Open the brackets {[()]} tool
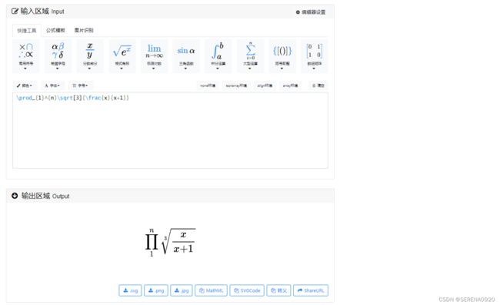This screenshot has height=305, width=500. pos(282,56)
